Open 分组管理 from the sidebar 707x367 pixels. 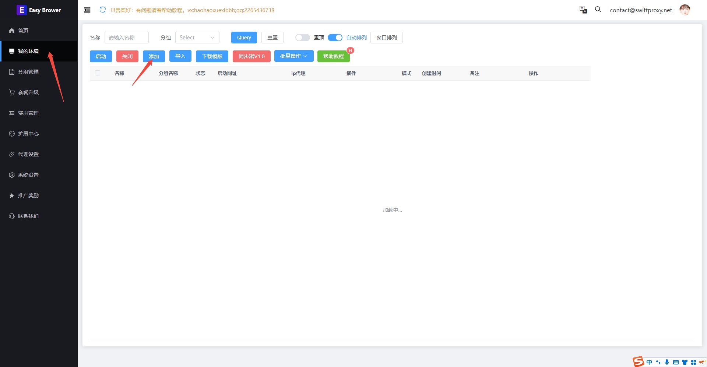point(28,72)
